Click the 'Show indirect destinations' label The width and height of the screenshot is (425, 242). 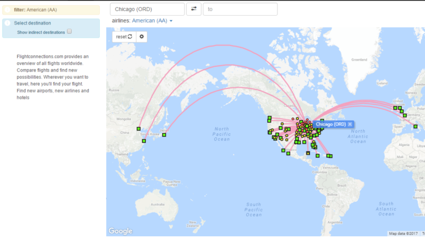pyautogui.click(x=41, y=32)
